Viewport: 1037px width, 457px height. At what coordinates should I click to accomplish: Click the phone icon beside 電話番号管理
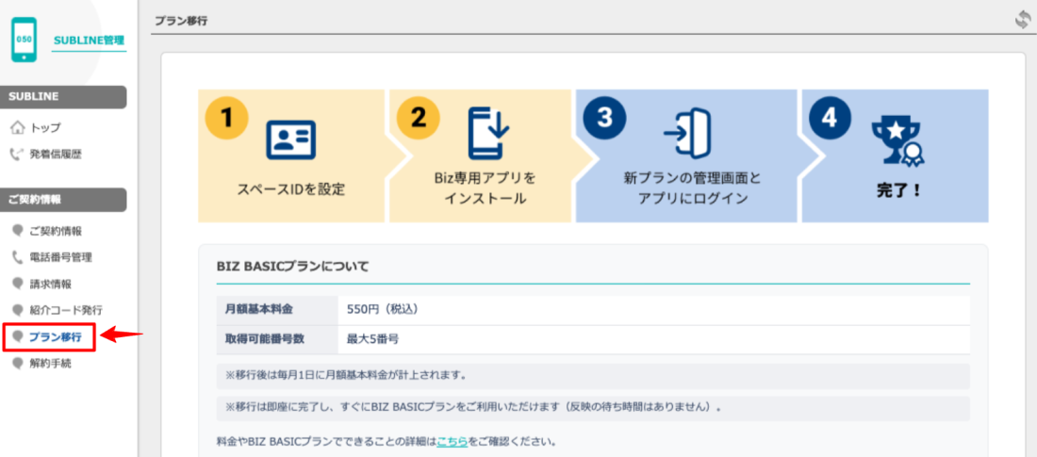pyautogui.click(x=17, y=257)
